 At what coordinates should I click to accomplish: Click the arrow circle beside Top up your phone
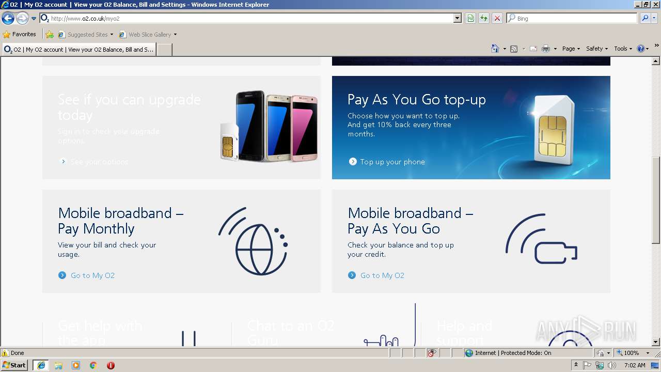coord(353,162)
